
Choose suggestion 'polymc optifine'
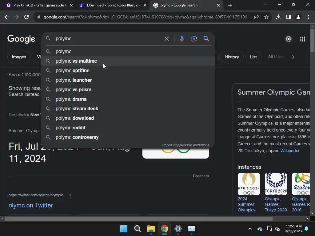click(x=128, y=71)
